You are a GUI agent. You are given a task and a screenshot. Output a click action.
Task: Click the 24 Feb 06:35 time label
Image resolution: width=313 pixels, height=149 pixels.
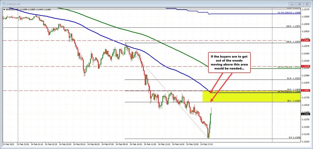tap(94, 144)
